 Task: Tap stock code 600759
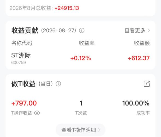click(19, 62)
